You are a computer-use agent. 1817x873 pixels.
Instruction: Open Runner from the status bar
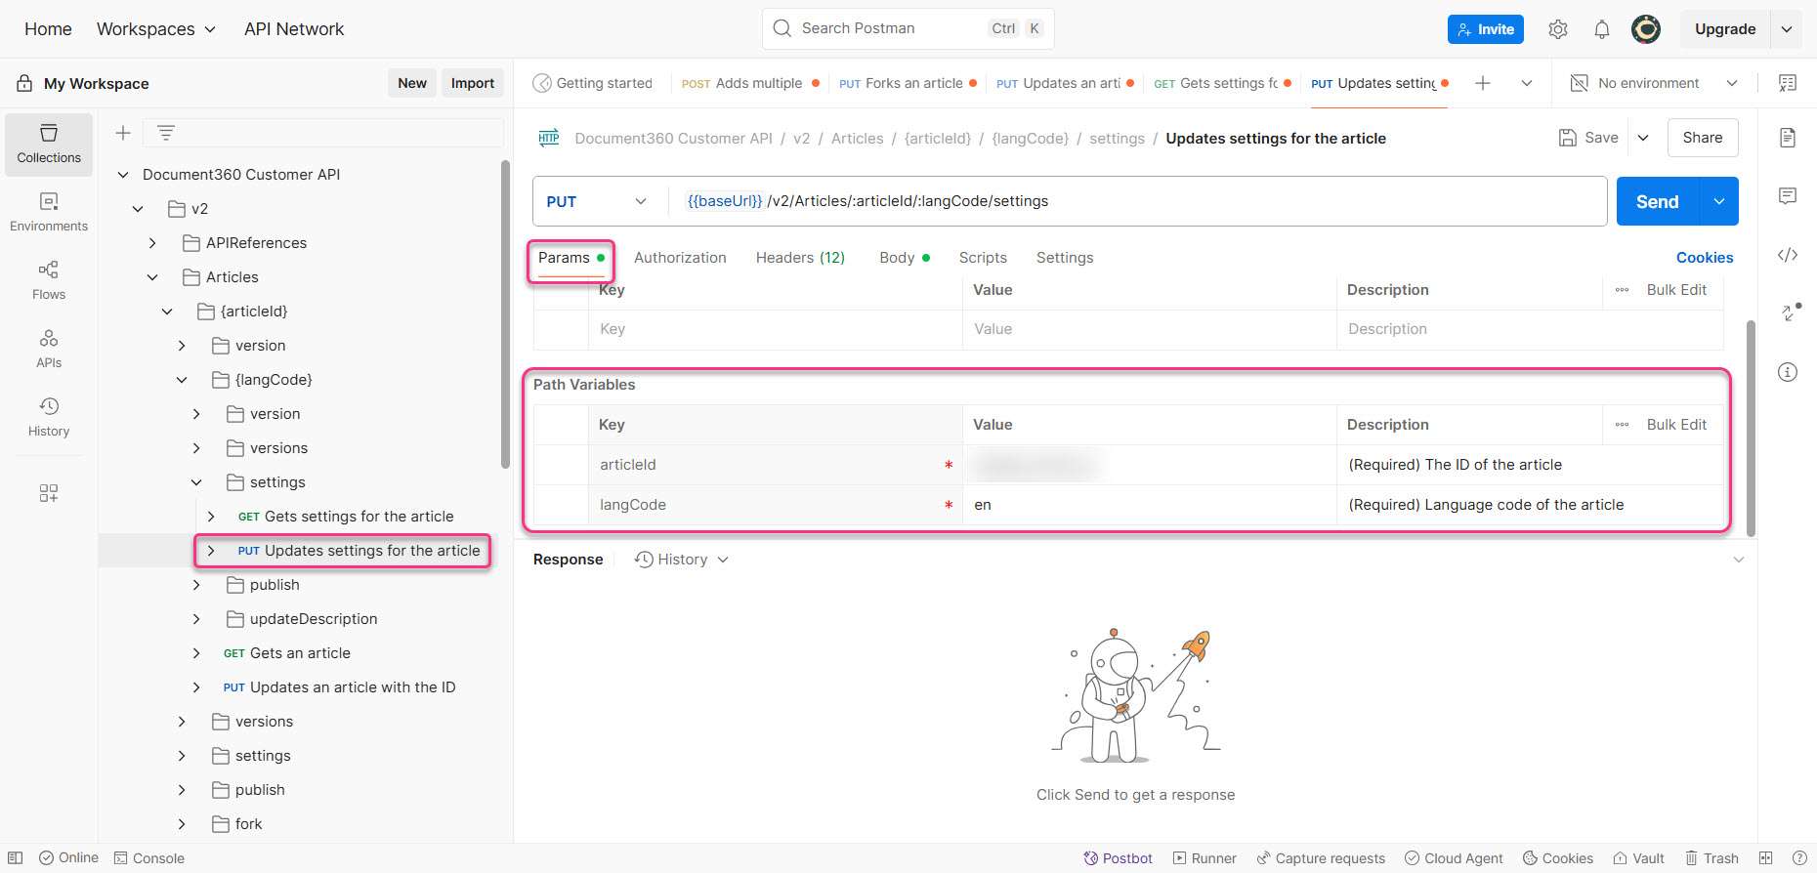pos(1204,858)
